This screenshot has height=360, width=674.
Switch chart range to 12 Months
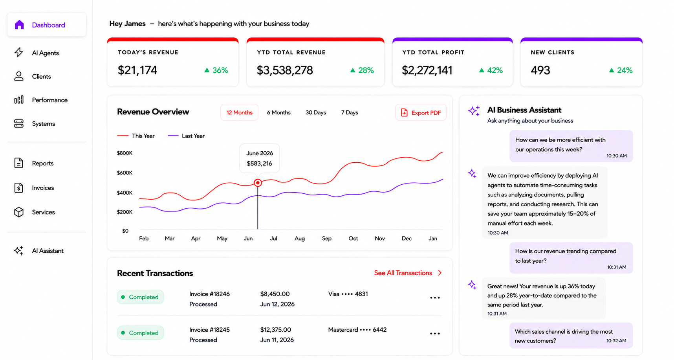[x=239, y=112]
